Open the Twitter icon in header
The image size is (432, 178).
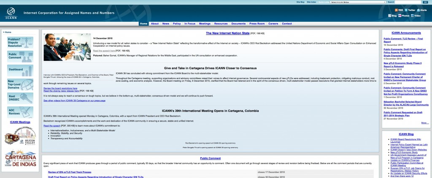click(406, 10)
